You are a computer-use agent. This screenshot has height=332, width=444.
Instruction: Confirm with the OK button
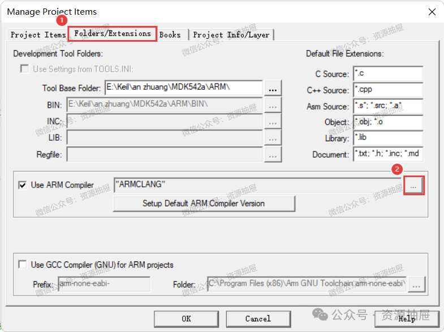coord(186,319)
